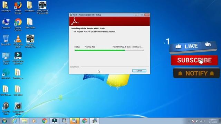Open the Wondershare folder on the desktop
The width and height of the screenshot is (221, 124).
point(30,7)
